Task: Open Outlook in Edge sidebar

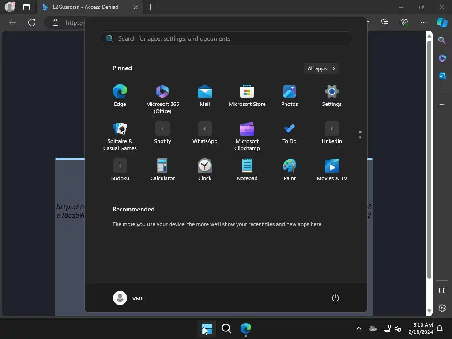Action: pos(442,76)
